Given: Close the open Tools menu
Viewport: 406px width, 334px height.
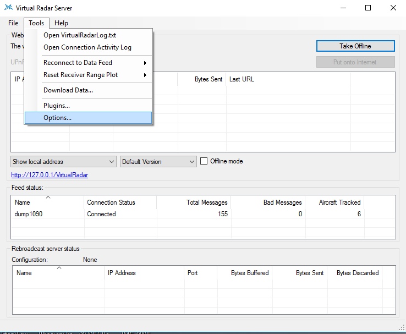Looking at the screenshot, I should click(x=36, y=23).
